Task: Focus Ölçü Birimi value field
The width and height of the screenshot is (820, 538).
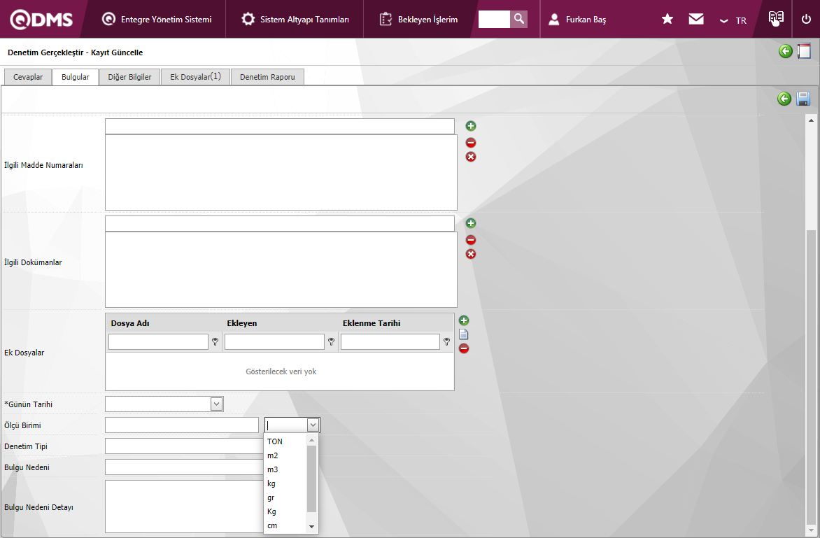Action: [x=181, y=425]
